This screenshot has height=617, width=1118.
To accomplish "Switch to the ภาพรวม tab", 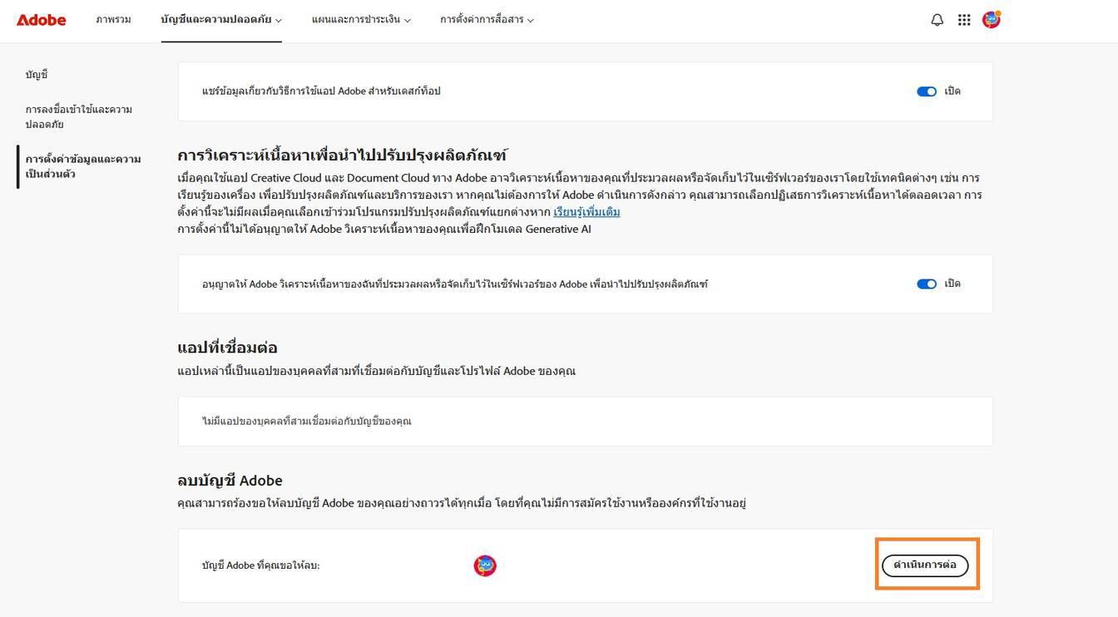I will click(x=113, y=19).
